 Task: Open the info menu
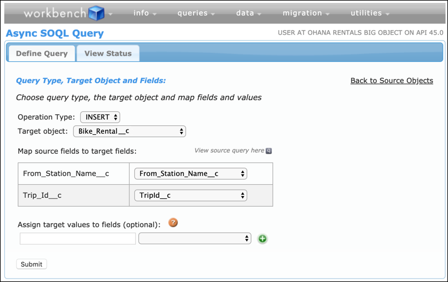145,13
